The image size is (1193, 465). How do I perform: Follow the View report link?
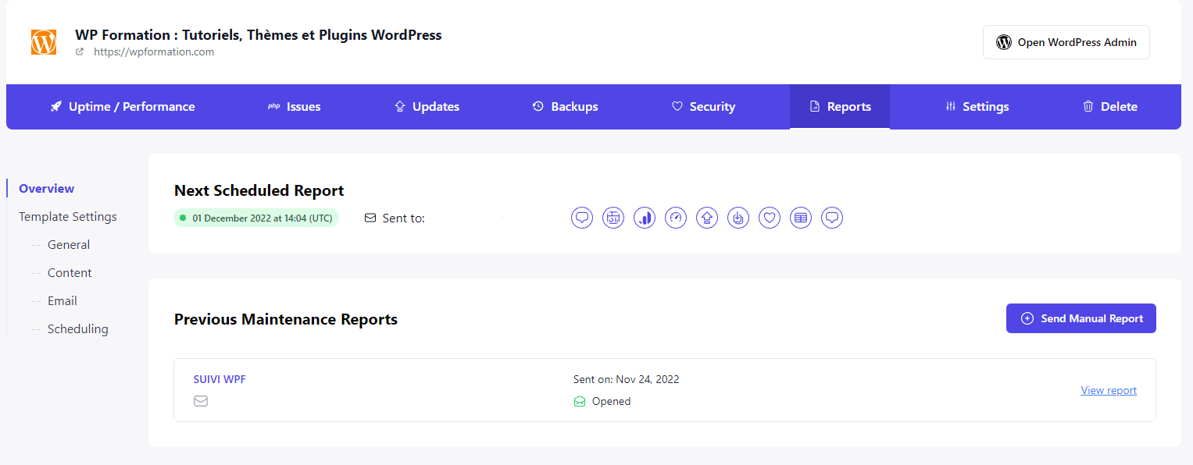tap(1108, 390)
